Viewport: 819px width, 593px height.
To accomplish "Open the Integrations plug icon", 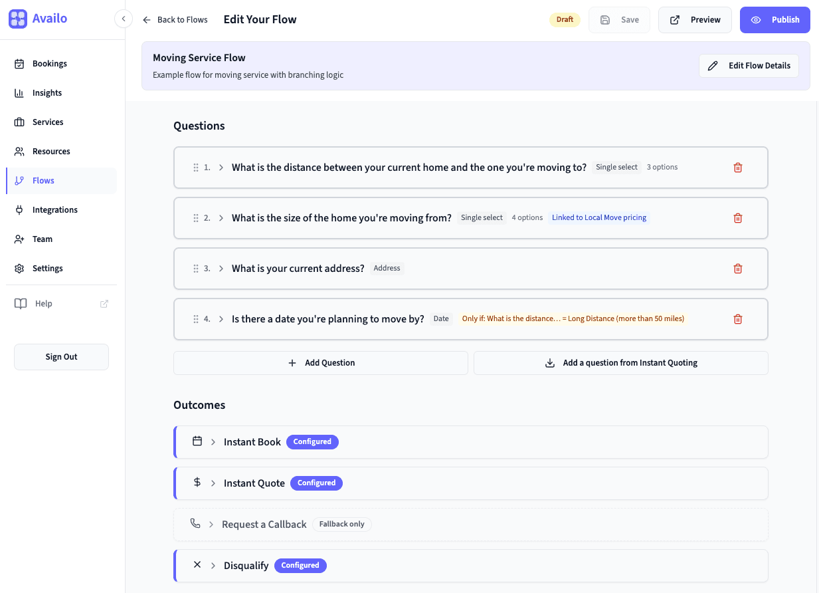I will [x=18, y=209].
